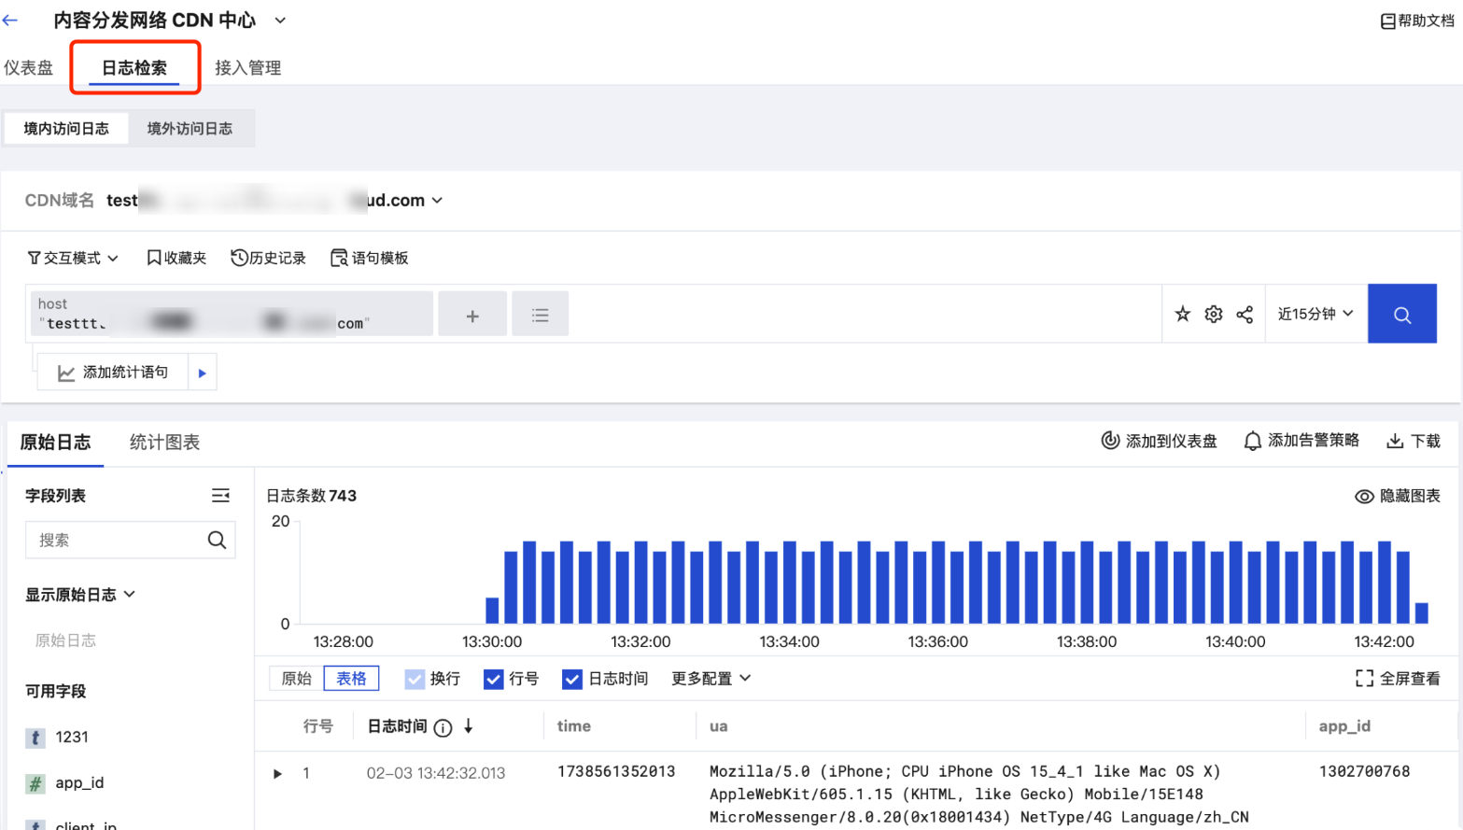Click info icon next to 日志时间
Viewport: 1463px width, 830px height.
[443, 727]
